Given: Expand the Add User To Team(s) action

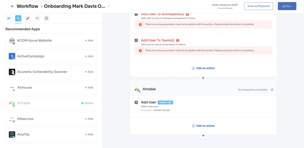Looking at the screenshot, I should point(157,40).
